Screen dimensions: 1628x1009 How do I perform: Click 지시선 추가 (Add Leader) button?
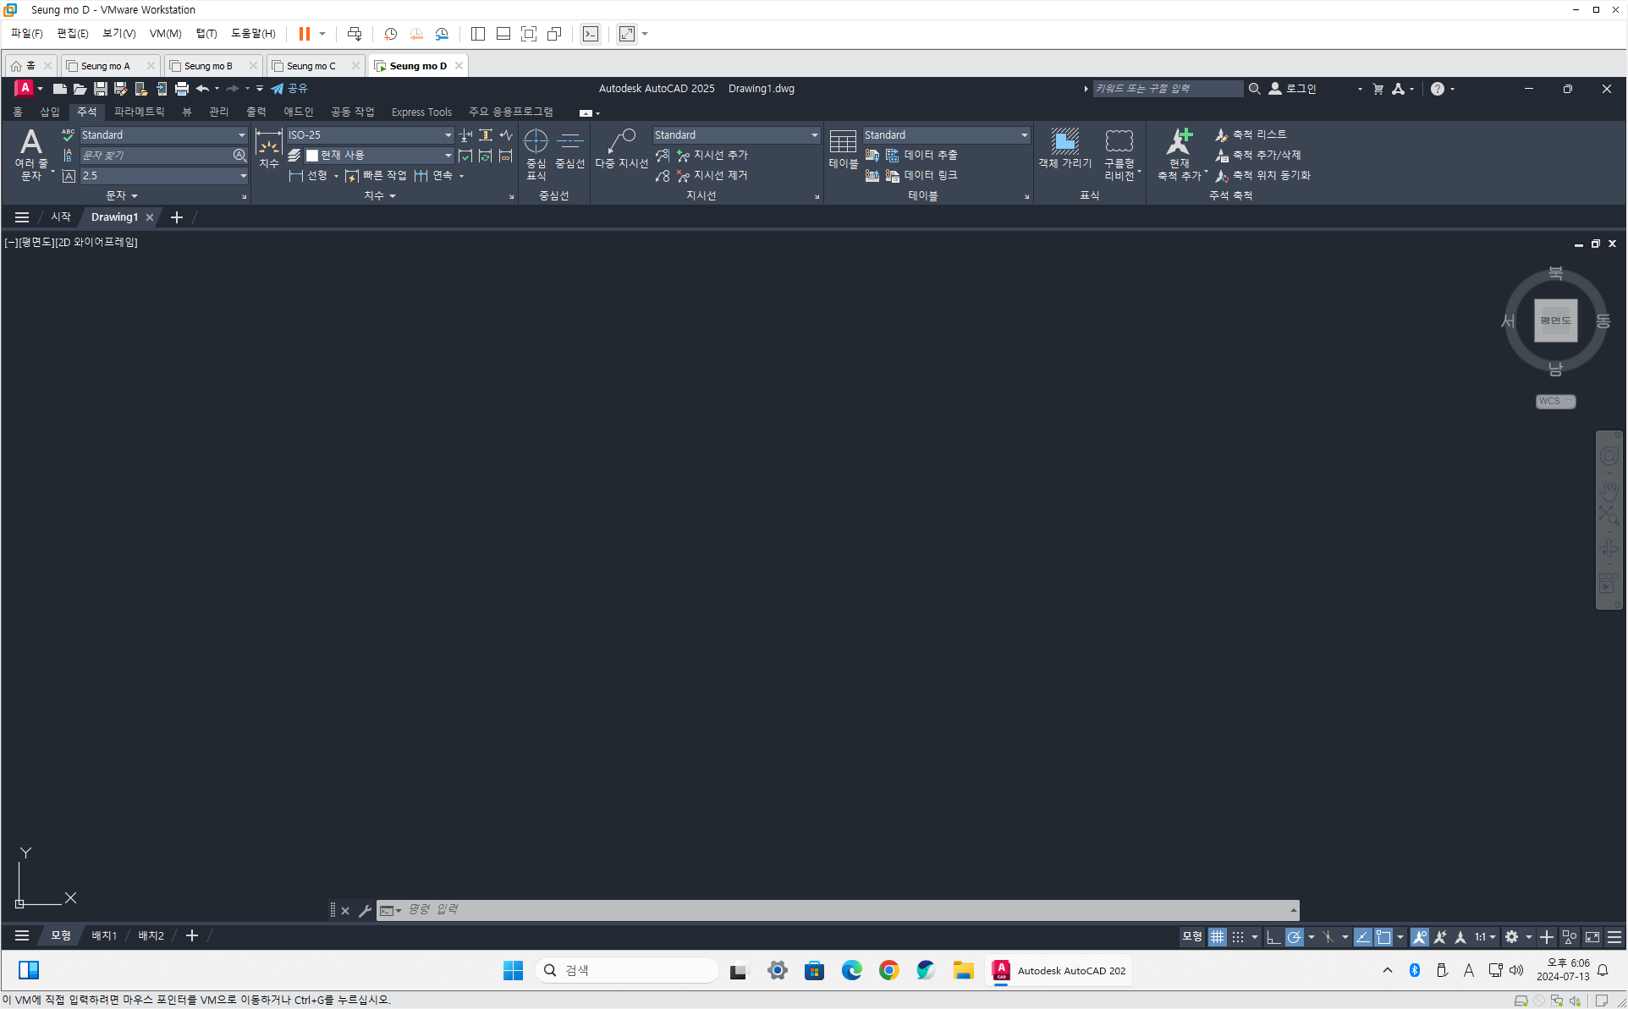(x=713, y=156)
